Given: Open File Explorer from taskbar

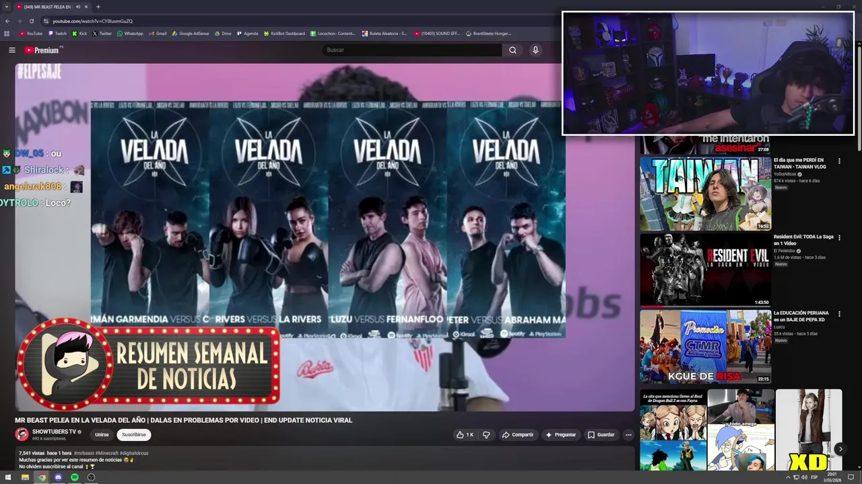Looking at the screenshot, I should click(25, 477).
